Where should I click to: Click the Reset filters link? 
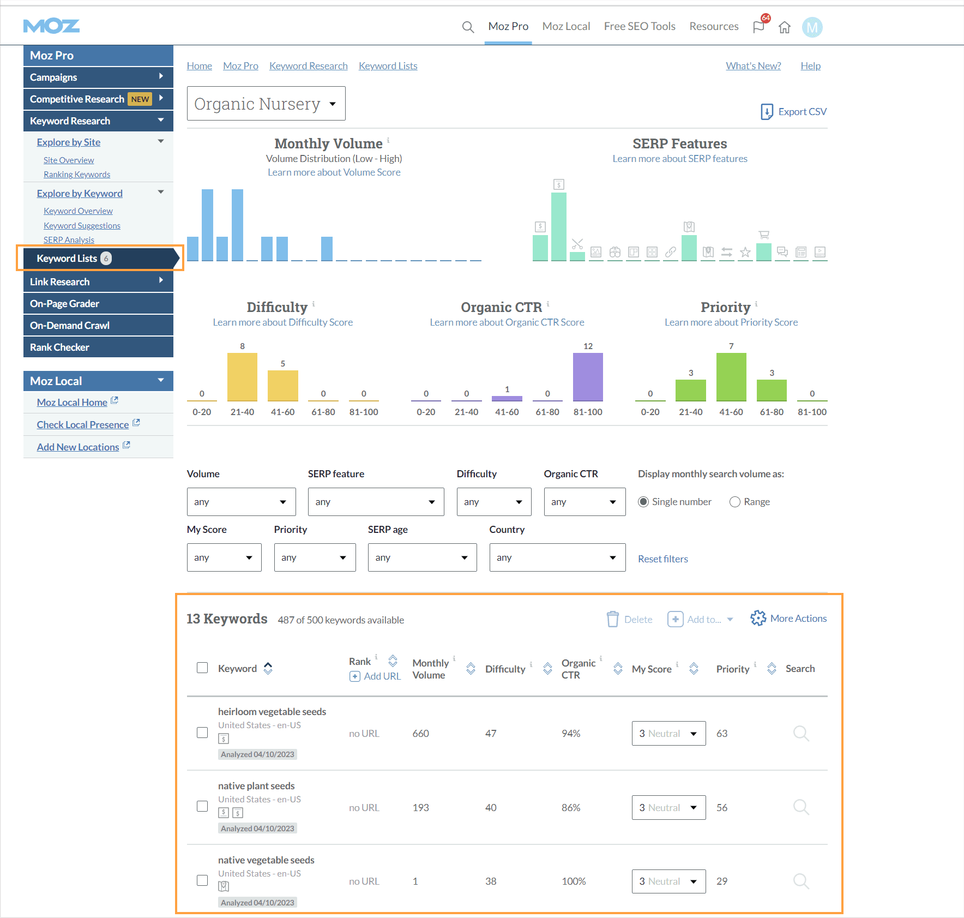coord(662,559)
